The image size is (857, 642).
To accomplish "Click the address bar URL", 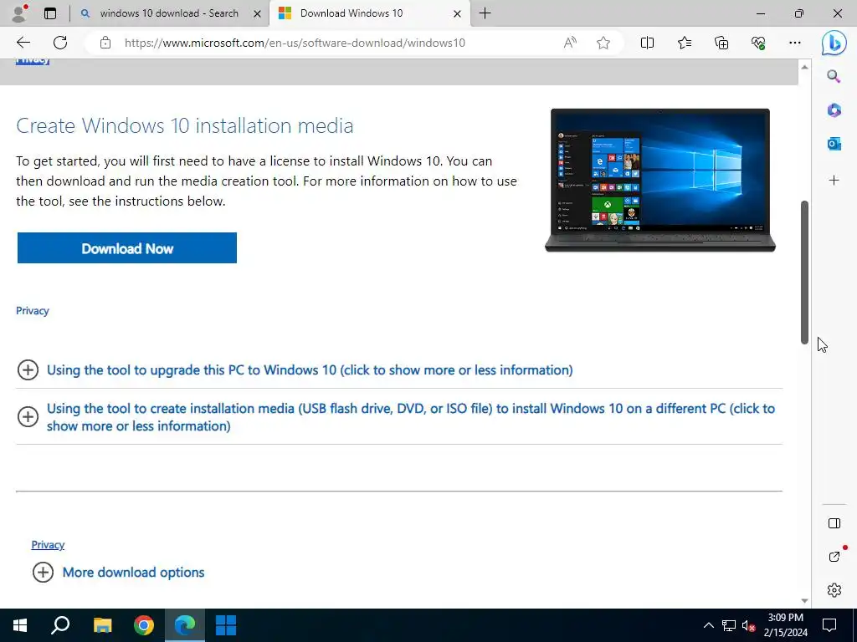I will [295, 43].
